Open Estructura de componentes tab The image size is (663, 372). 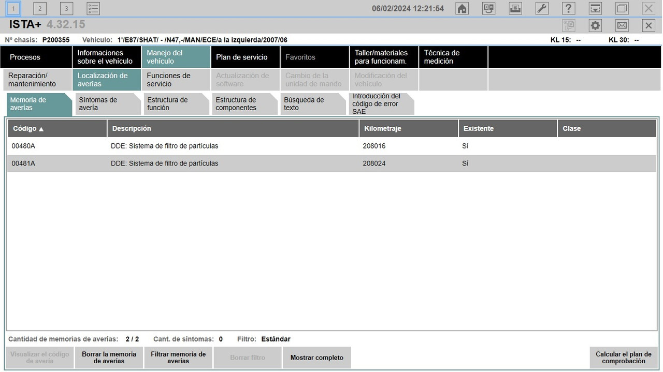tap(244, 104)
